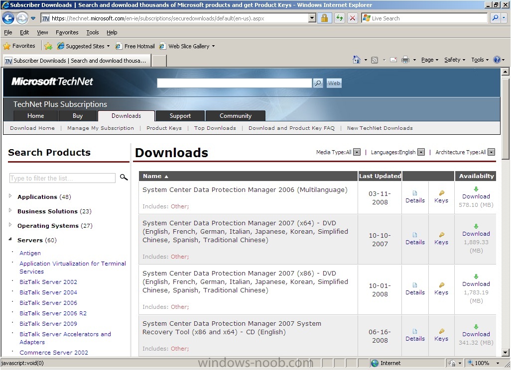Open BizTalk Server 2009 link

tap(48, 324)
